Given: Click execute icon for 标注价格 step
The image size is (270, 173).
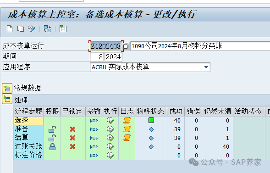Looking at the screenshot, I should tap(110, 155).
